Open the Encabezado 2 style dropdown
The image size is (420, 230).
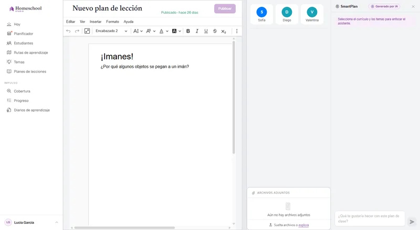[x=111, y=31]
